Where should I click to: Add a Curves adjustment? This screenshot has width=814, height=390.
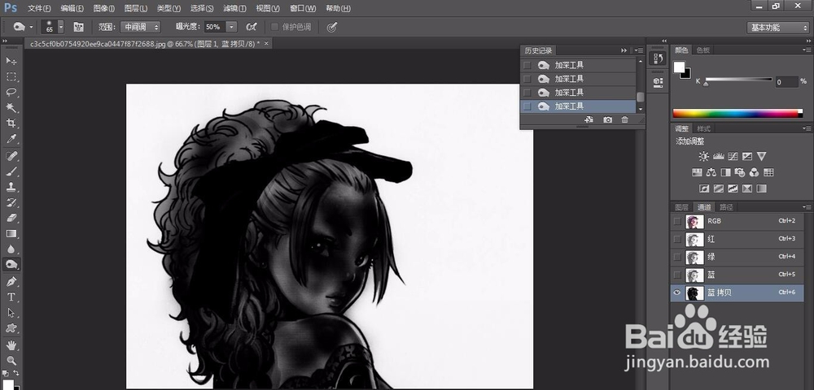click(x=733, y=156)
